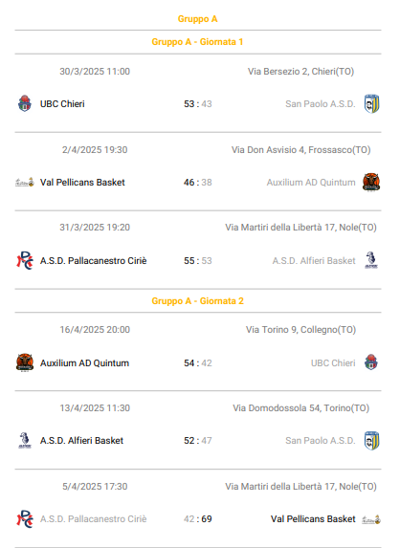Click A.S.D. Pallacanestro Ciriè name in Giornata 1
This screenshot has height=548, width=400.
(94, 261)
